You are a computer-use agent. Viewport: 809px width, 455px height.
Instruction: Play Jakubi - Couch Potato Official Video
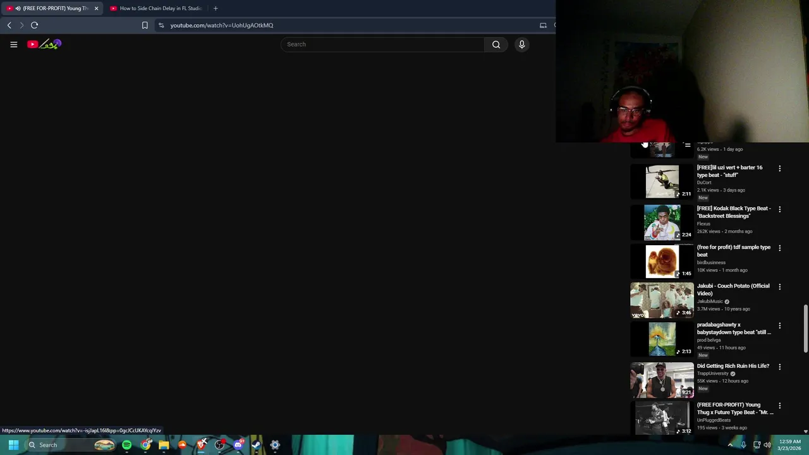coord(733,289)
